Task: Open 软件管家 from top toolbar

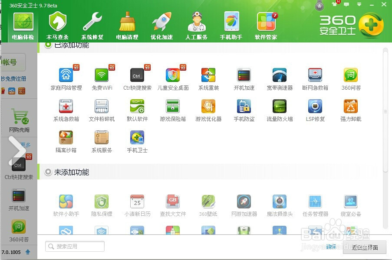Action: pos(266,26)
